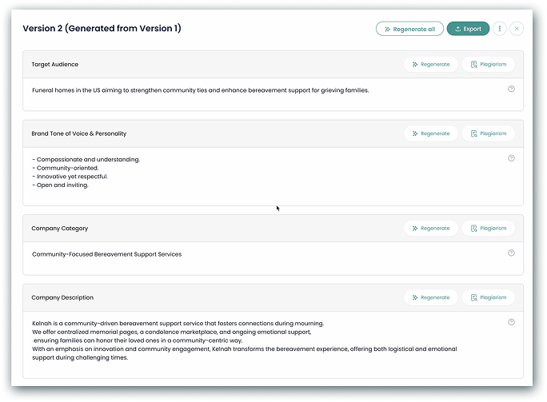The image size is (547, 402).
Task: Select 'Compassionate and understanding.' line
Action: [86, 159]
